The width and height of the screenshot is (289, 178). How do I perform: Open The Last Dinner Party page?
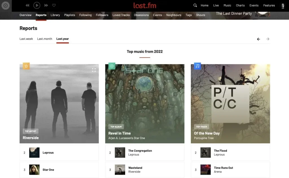click(x=234, y=13)
